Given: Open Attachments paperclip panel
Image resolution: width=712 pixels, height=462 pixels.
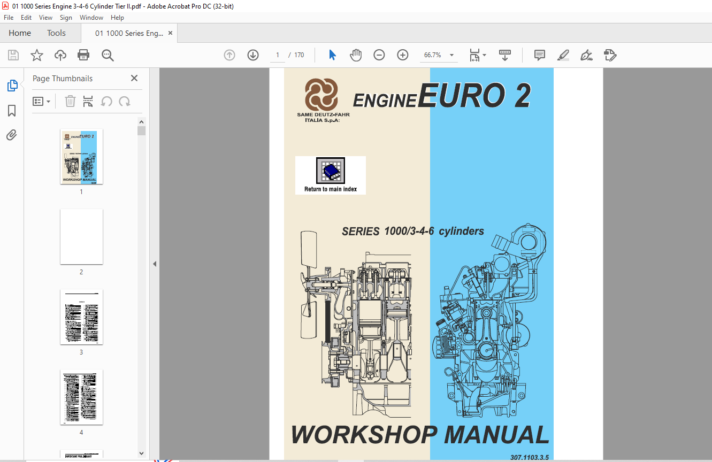Looking at the screenshot, I should pos(12,135).
